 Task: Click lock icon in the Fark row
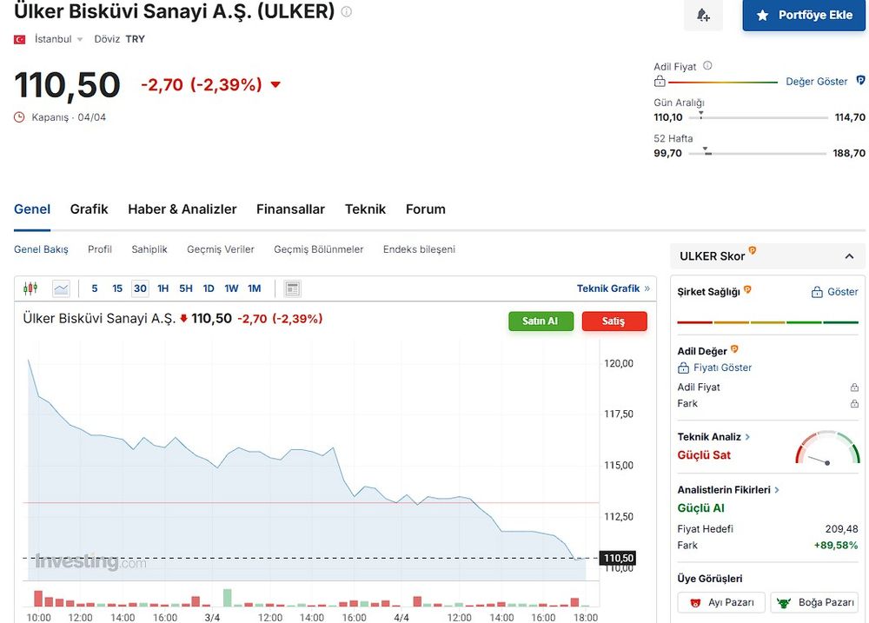(854, 403)
